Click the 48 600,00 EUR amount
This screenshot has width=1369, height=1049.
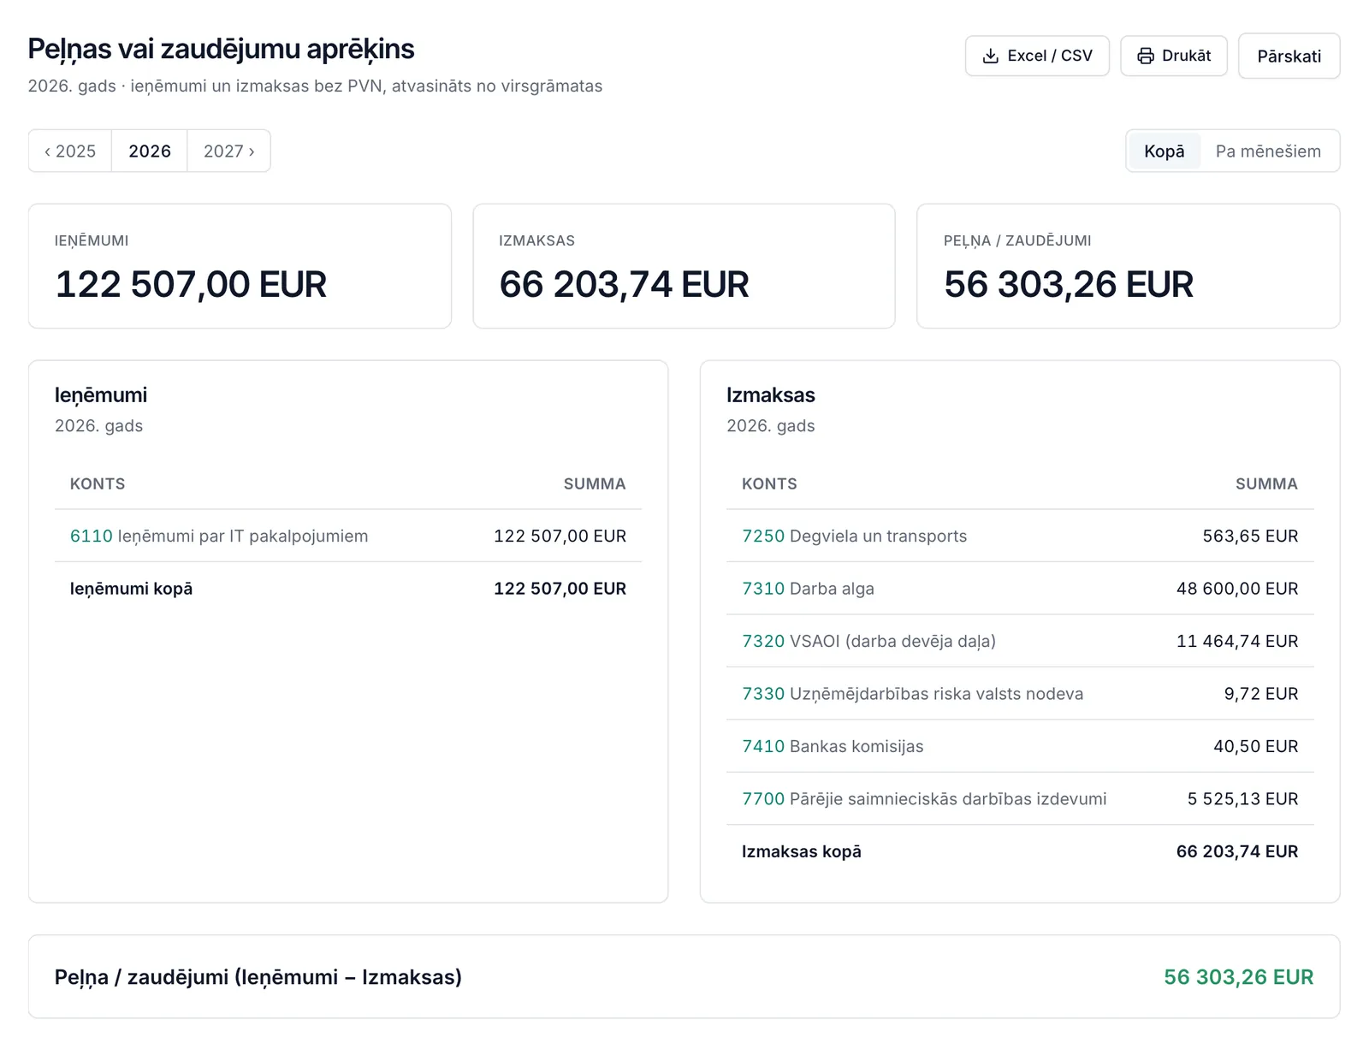click(1237, 589)
